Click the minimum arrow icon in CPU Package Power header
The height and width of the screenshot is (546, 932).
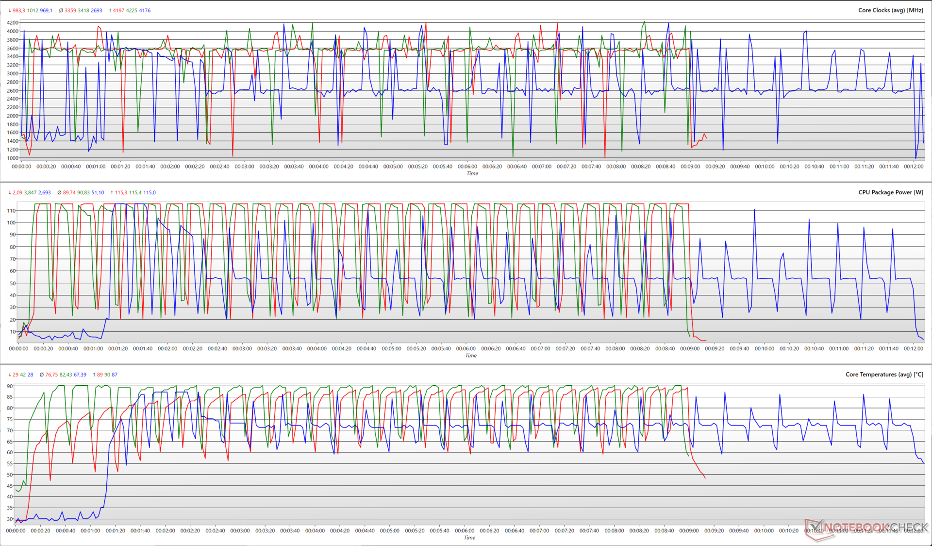pyautogui.click(x=10, y=192)
